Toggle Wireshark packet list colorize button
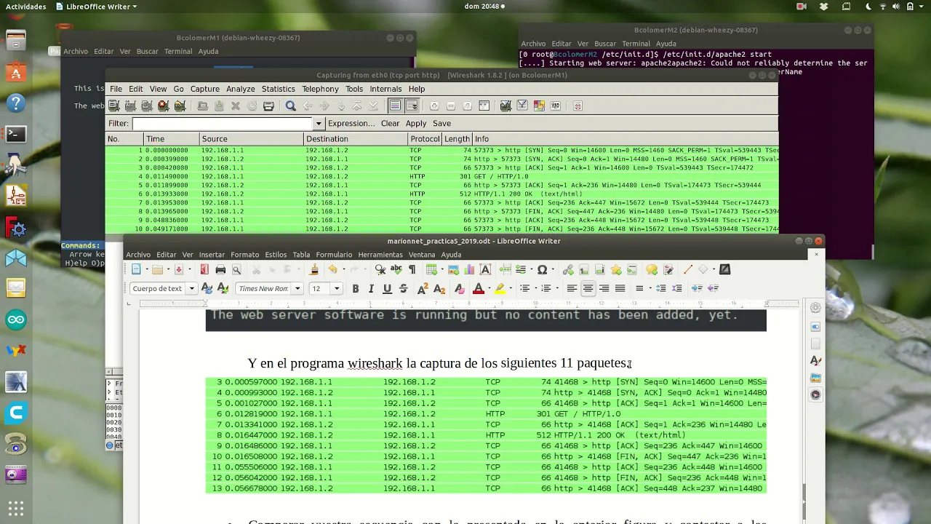The image size is (931, 524). pos(395,106)
